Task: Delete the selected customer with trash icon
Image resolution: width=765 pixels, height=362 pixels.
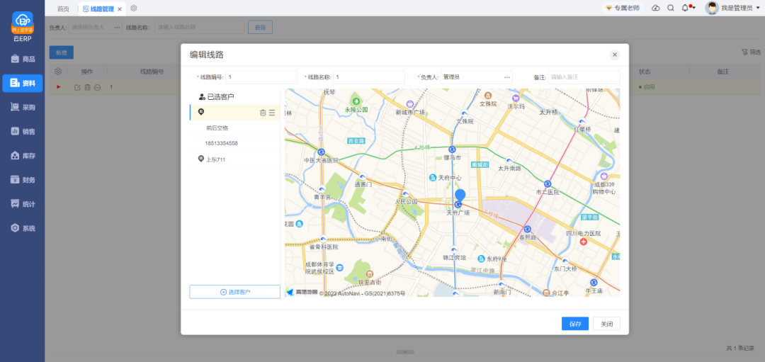Action: coord(263,113)
